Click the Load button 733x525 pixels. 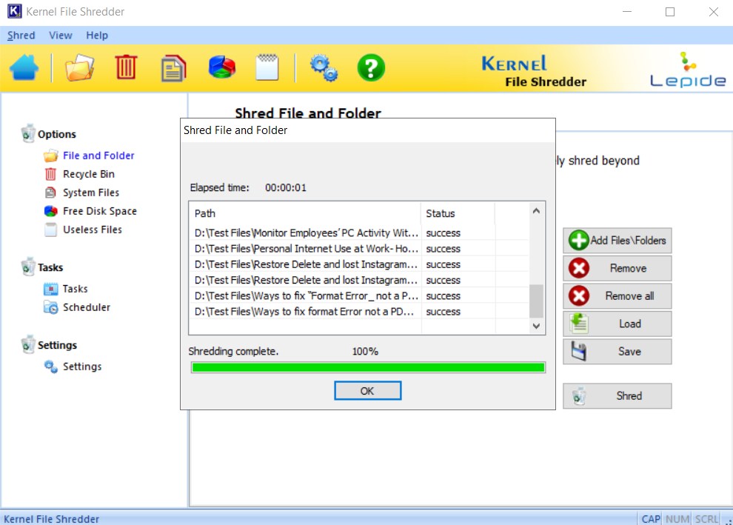(617, 324)
